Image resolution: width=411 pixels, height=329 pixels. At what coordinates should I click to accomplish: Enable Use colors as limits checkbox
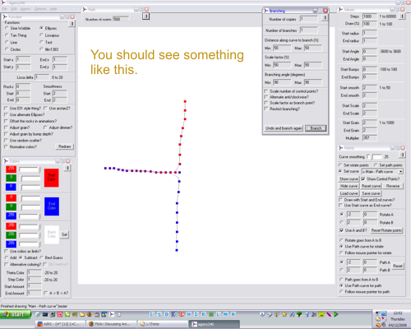tap(6, 251)
